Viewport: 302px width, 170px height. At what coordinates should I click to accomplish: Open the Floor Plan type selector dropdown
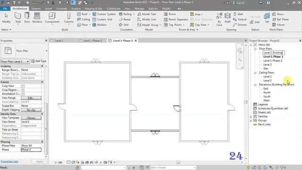pos(46,51)
